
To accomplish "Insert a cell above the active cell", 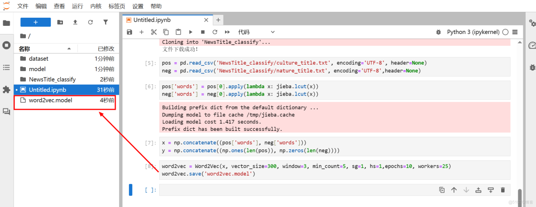I will (479, 190).
